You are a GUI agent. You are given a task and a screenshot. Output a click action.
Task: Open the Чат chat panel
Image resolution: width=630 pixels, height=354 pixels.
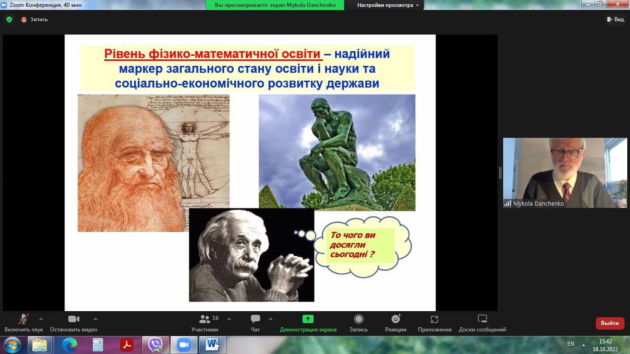point(256,323)
